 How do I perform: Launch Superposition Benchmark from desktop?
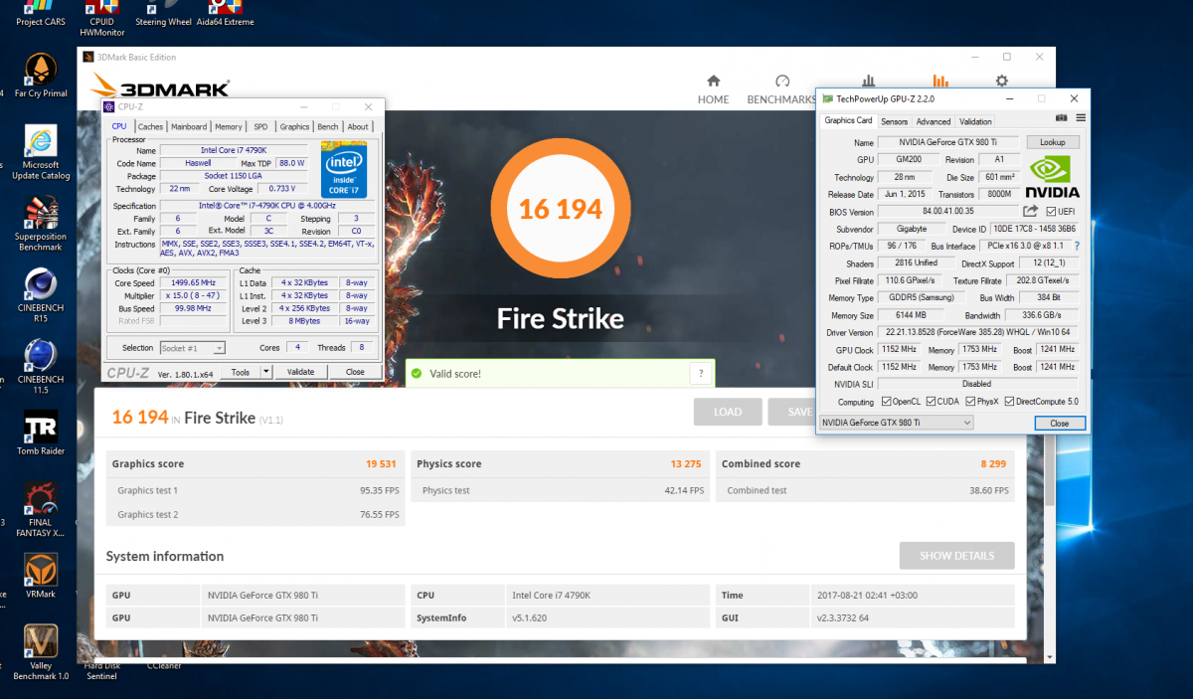[x=41, y=224]
